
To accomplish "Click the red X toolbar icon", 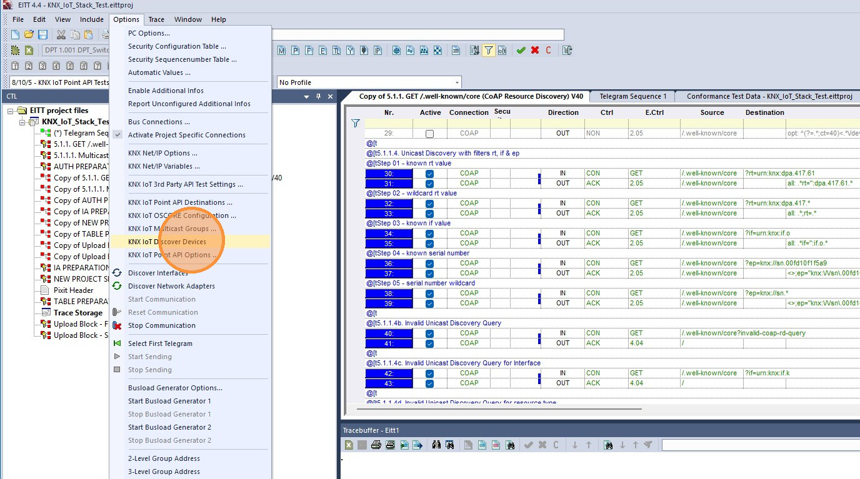I will coord(535,50).
